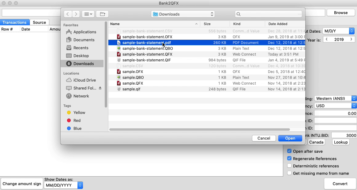
Task: Click the Row # column header
Action: click(x=10, y=29)
